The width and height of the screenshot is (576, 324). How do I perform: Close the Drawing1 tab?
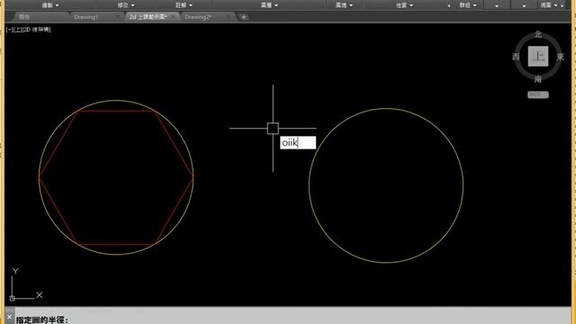click(118, 17)
